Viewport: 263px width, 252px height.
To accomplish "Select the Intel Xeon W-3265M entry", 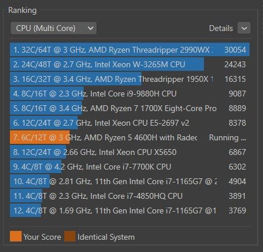I will pos(130,64).
